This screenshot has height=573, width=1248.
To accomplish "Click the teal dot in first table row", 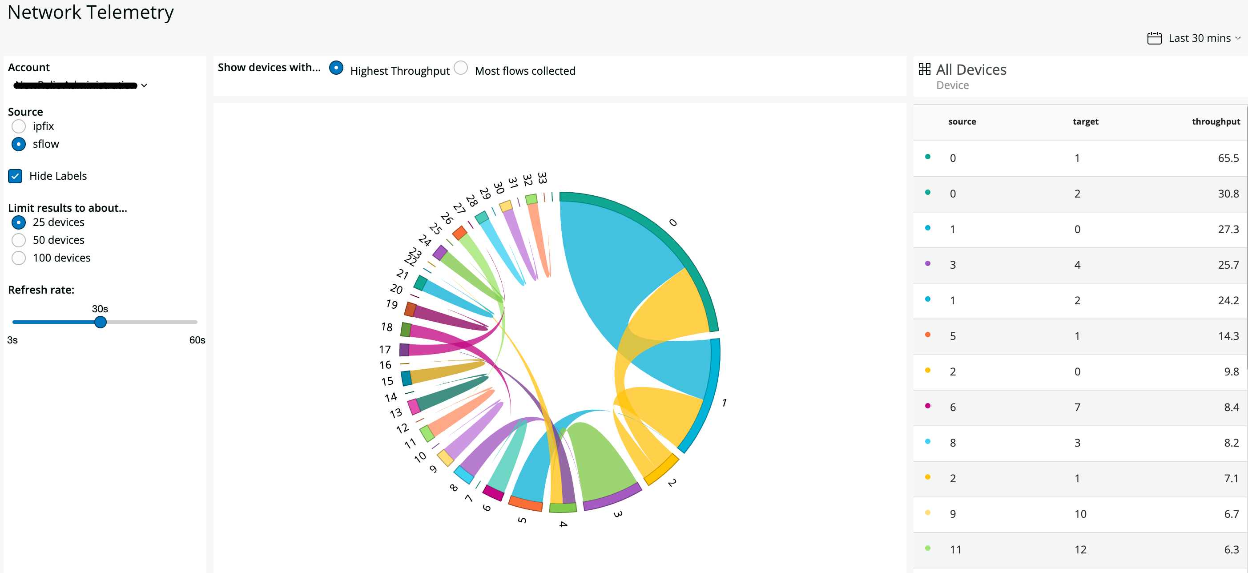I will 927,157.
